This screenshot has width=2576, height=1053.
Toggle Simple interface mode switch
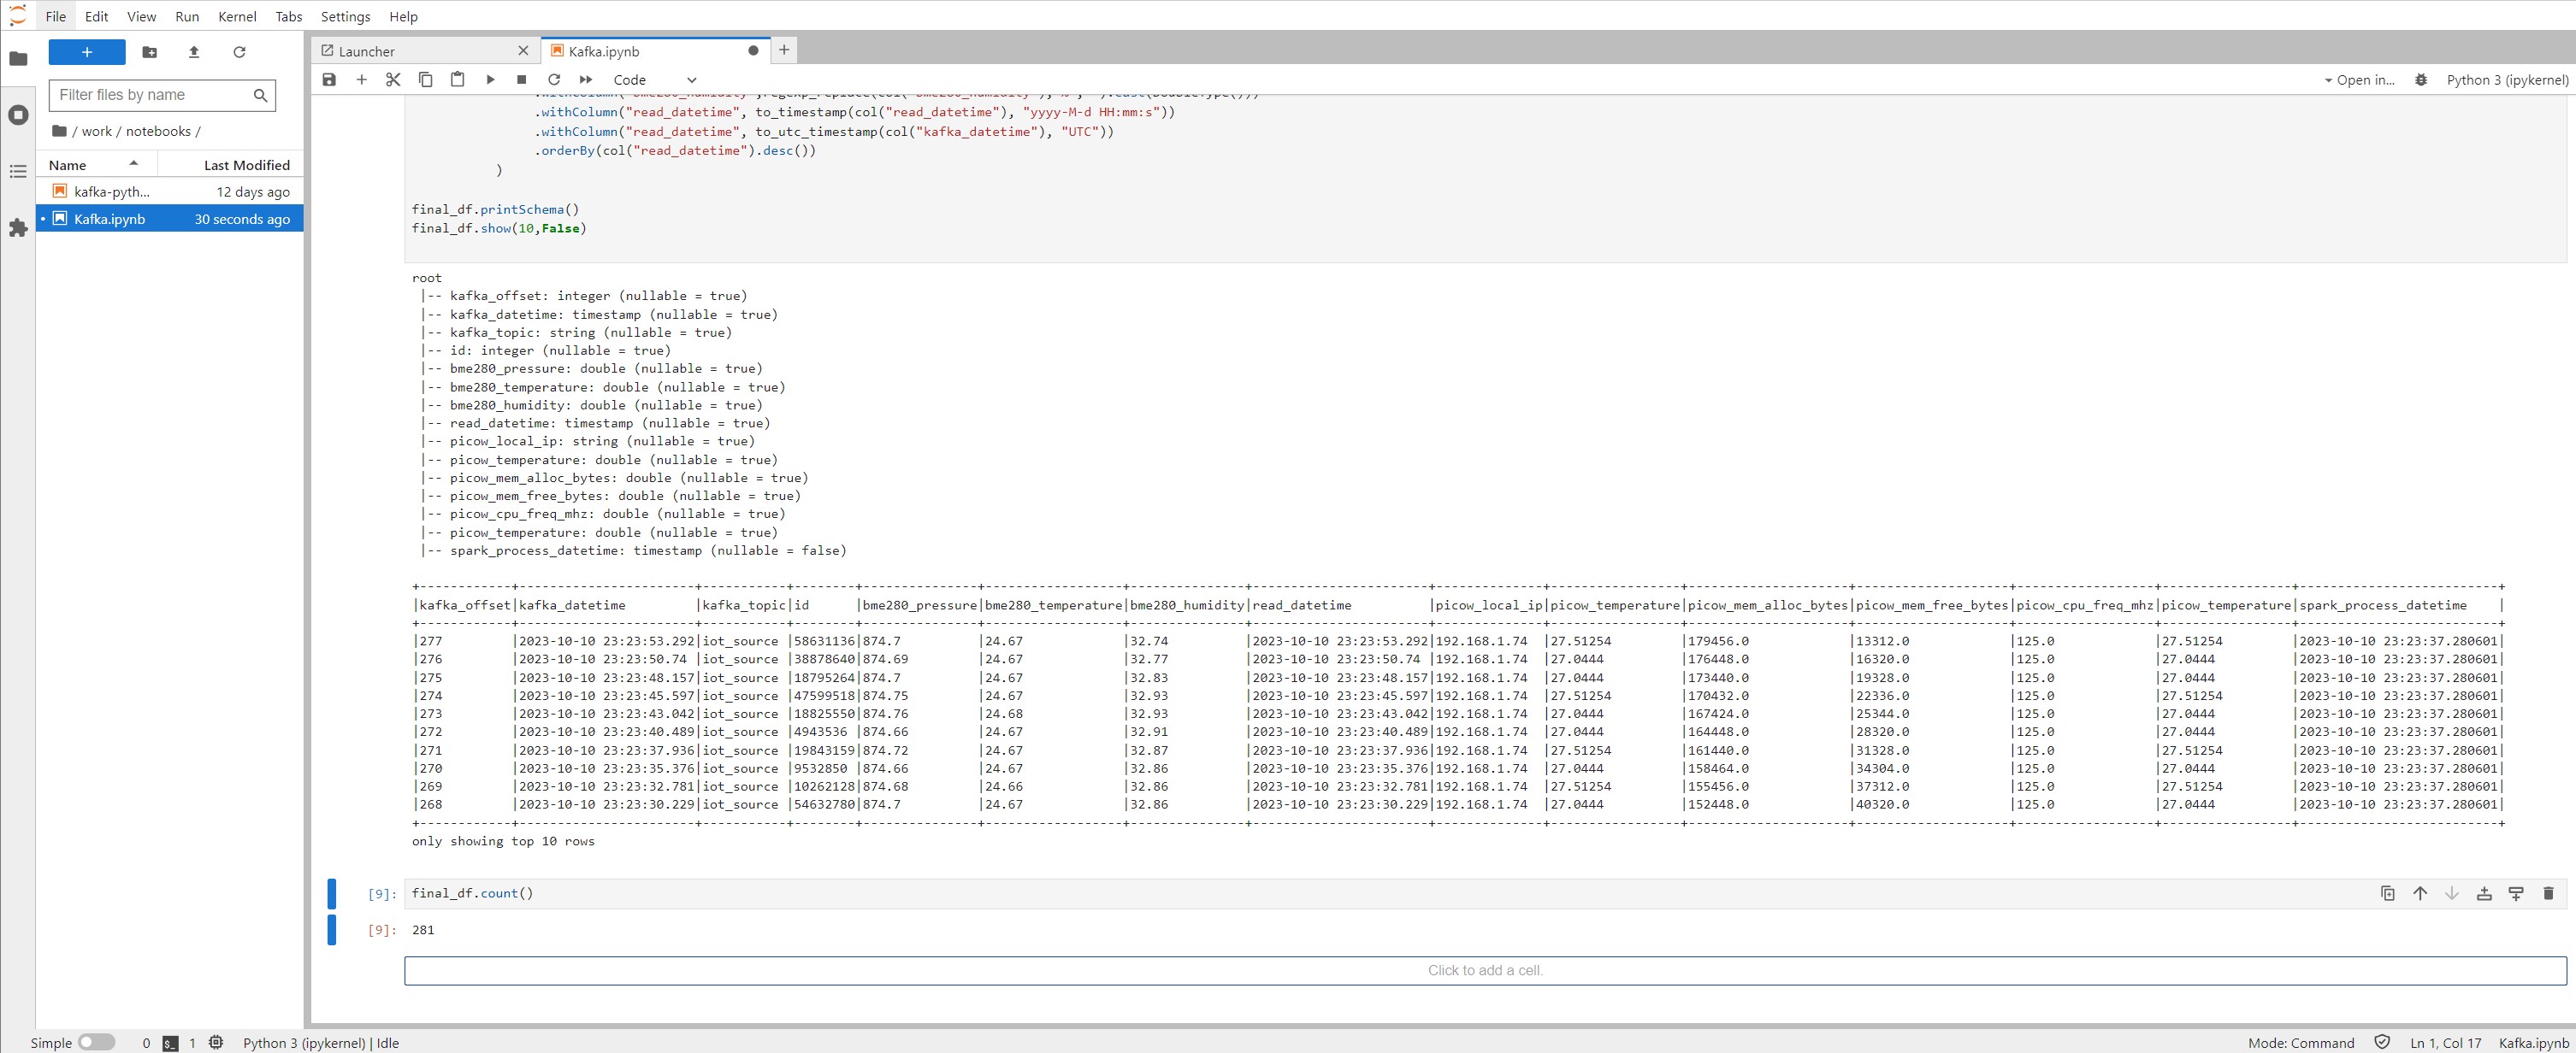97,1042
